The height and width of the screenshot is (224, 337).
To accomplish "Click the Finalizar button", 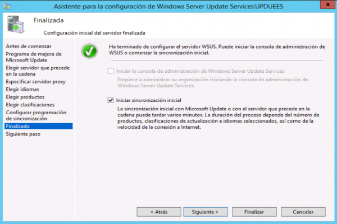I will pos(254,212).
